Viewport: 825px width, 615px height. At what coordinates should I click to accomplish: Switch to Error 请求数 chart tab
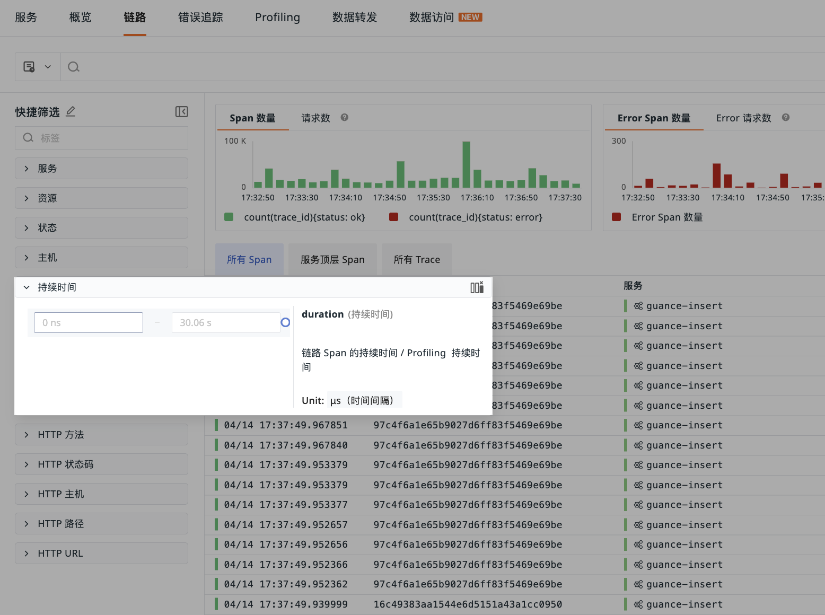pyautogui.click(x=743, y=118)
